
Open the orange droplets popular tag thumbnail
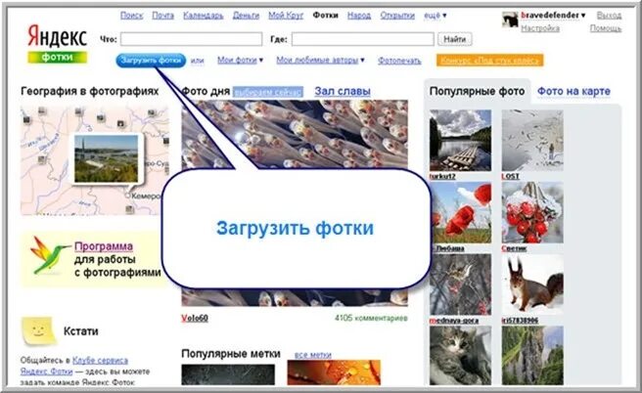click(x=334, y=372)
